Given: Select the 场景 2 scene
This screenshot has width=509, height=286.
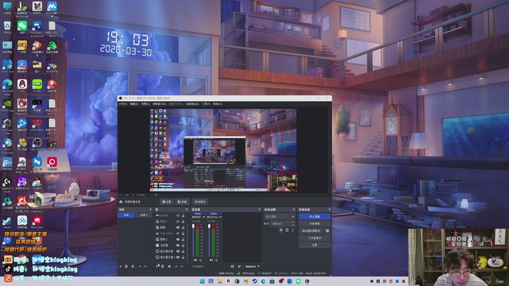Looking at the screenshot, I should (x=144, y=215).
